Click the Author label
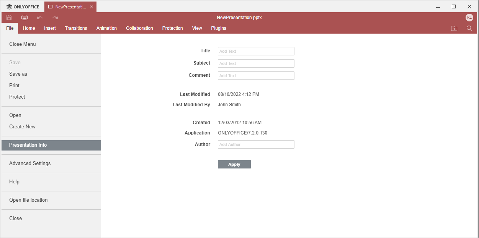Image resolution: width=479 pixels, height=238 pixels. click(x=203, y=144)
